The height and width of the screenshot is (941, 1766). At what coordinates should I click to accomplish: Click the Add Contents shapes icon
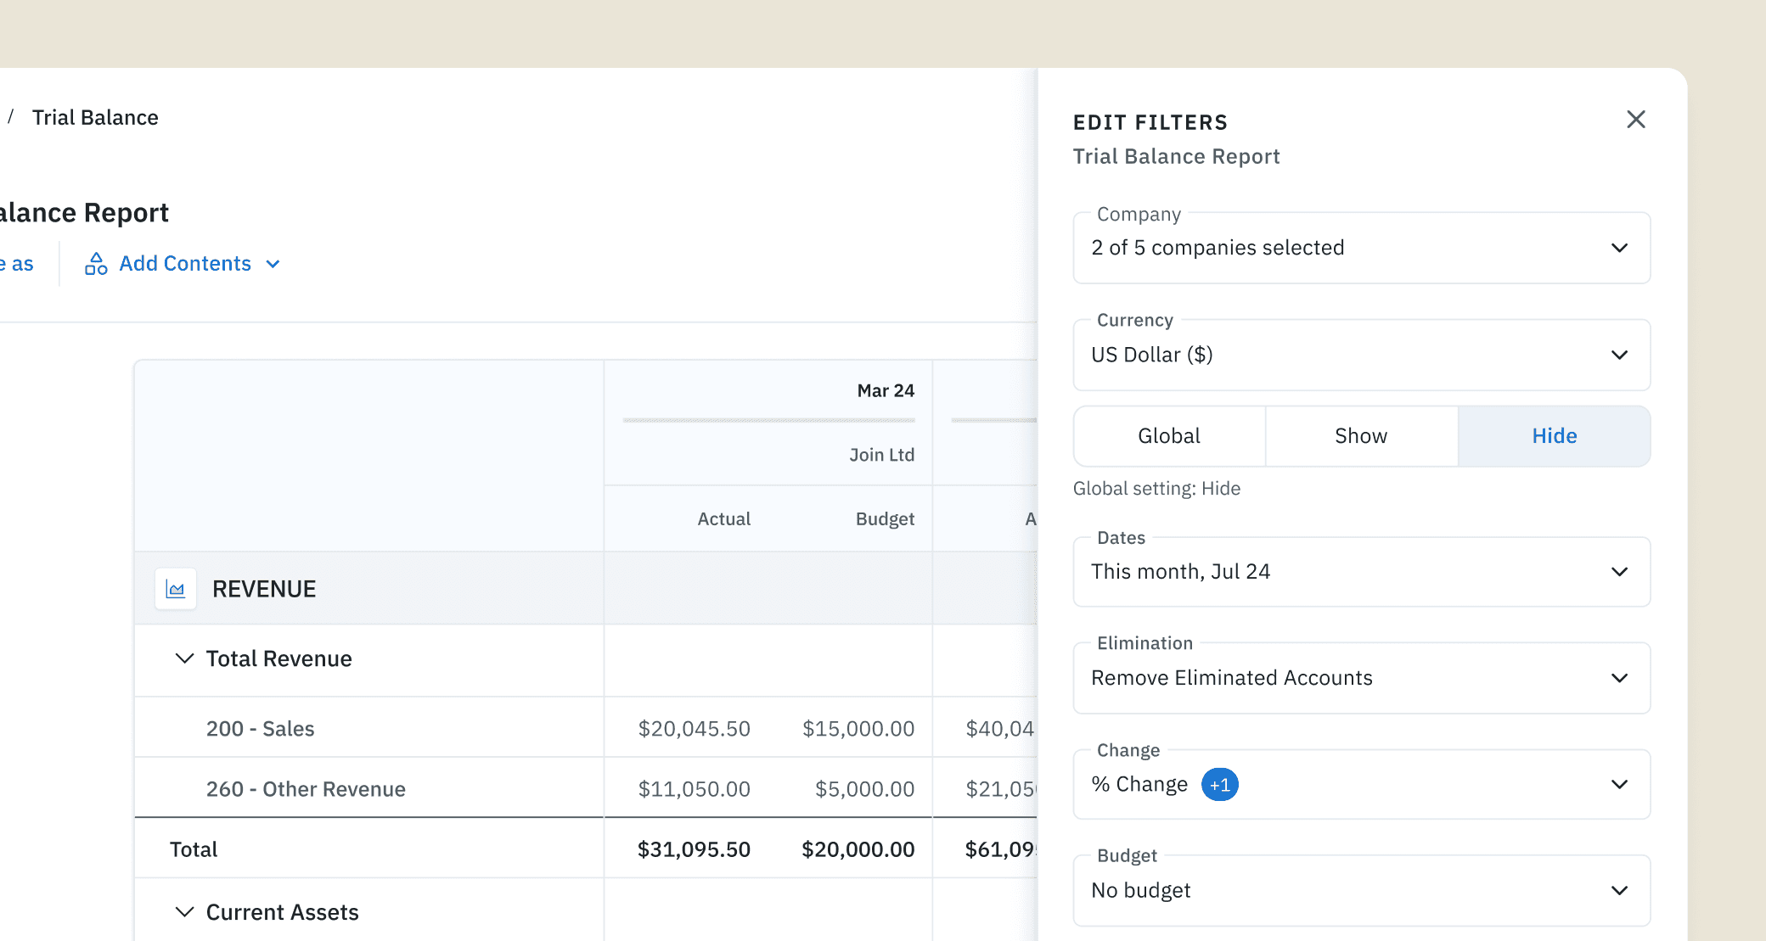(x=96, y=264)
